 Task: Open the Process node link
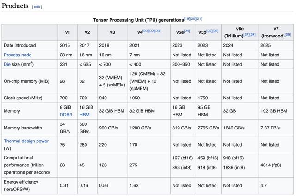pos(17,55)
